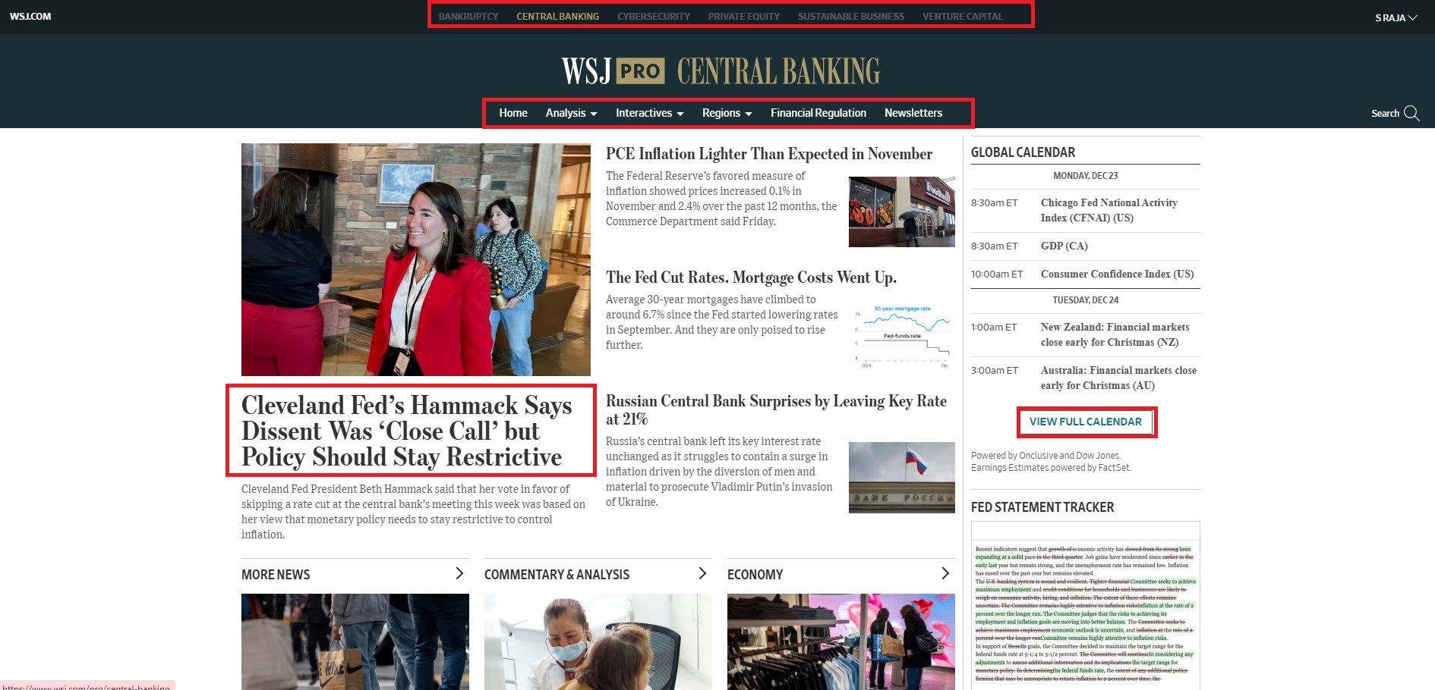This screenshot has height=690, width=1435.
Task: Click the Fed Statement Tracker preview
Action: coord(1085,607)
